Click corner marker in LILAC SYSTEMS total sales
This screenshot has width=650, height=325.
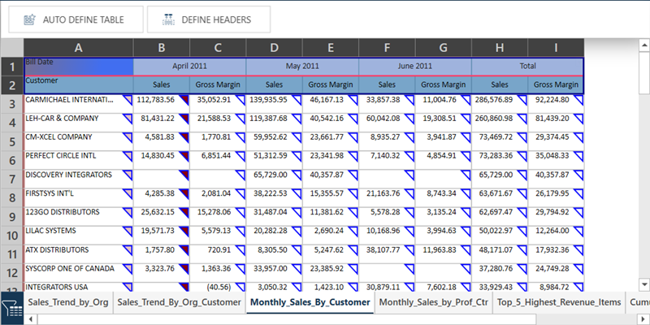(x=522, y=231)
